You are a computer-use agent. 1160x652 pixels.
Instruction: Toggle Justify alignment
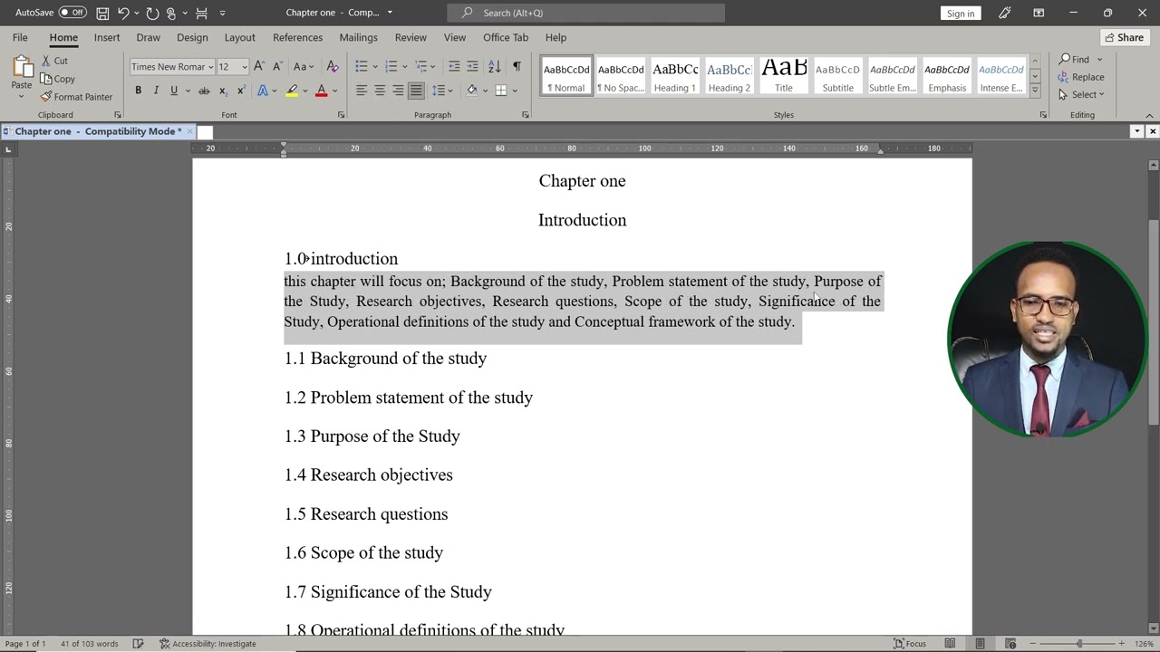(416, 91)
